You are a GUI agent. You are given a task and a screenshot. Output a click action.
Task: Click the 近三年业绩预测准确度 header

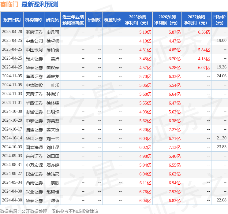tap(73, 20)
